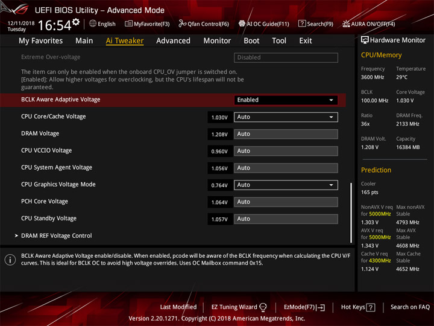Viewport: 434px width, 326px height.
Task: Open MyFavorite(F3) list icon
Action: click(x=128, y=24)
